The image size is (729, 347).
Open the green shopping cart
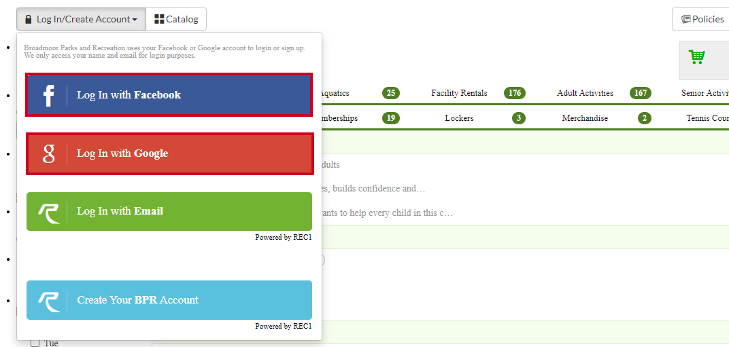(x=696, y=56)
